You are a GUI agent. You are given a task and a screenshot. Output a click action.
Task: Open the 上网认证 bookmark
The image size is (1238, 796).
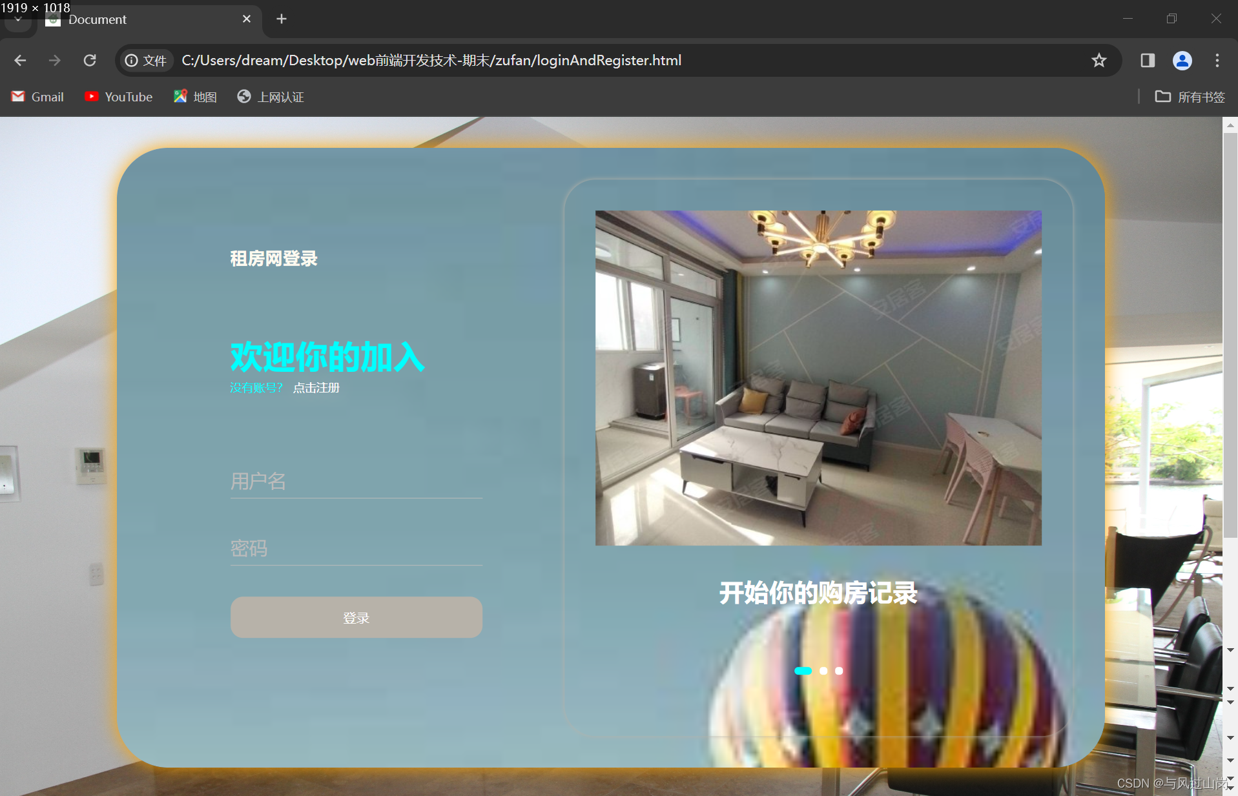click(x=271, y=97)
